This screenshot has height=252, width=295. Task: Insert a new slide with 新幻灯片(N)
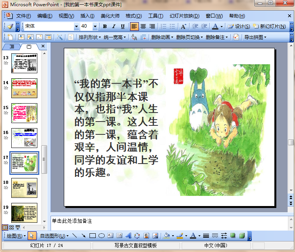click(x=269, y=26)
